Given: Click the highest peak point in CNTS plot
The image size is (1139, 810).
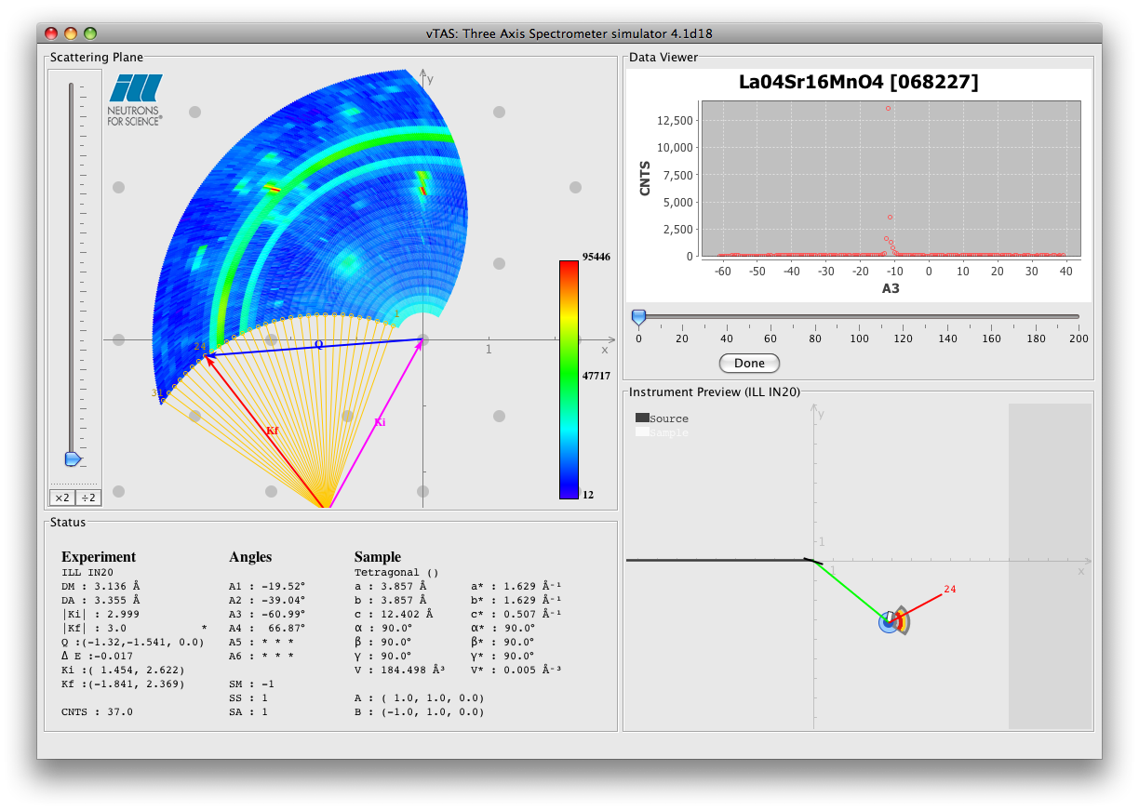Looking at the screenshot, I should 888,108.
